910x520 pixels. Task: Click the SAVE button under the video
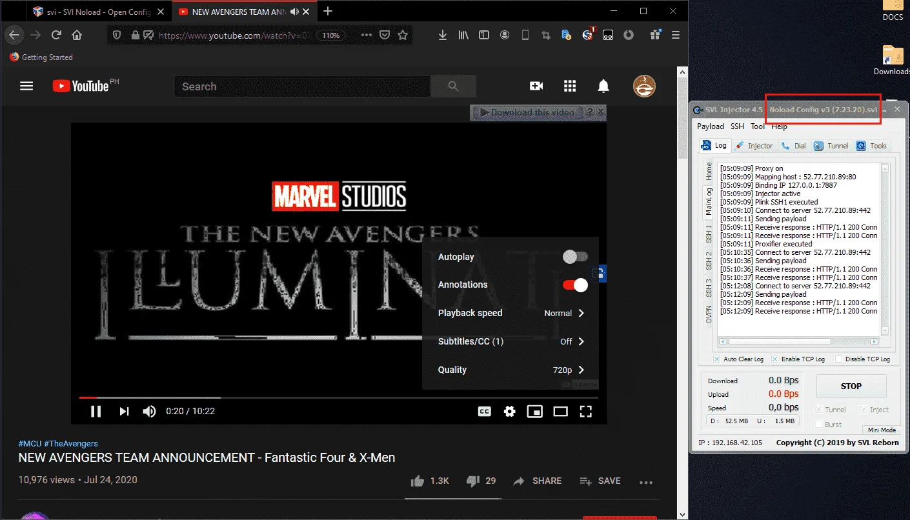click(600, 481)
